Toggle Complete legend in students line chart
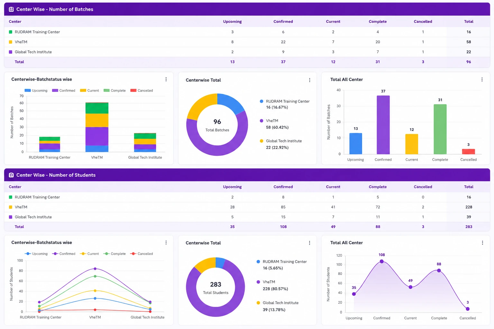This screenshot has height=329, width=494. 114,254
